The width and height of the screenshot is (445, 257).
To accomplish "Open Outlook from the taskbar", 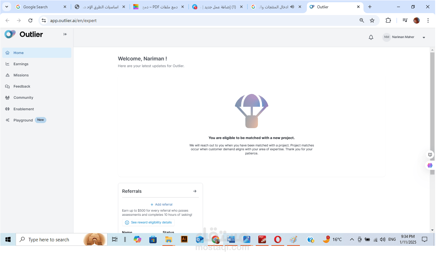I will (x=200, y=239).
